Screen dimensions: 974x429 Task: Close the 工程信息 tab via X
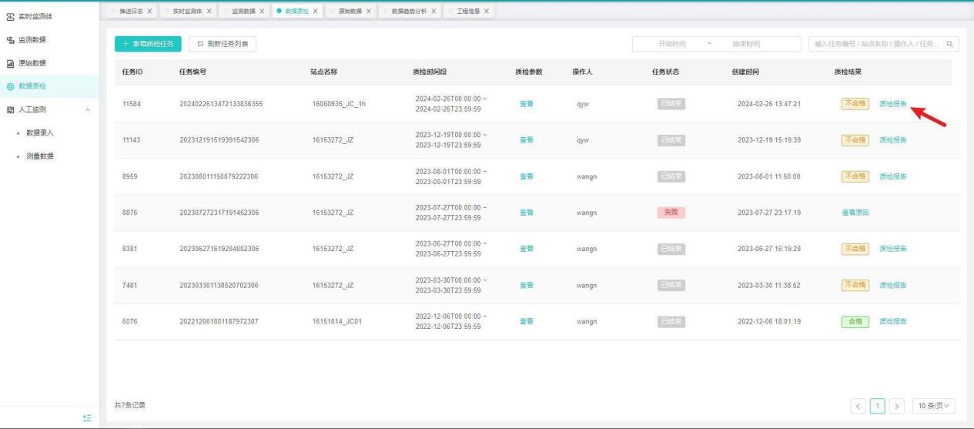[x=487, y=11]
